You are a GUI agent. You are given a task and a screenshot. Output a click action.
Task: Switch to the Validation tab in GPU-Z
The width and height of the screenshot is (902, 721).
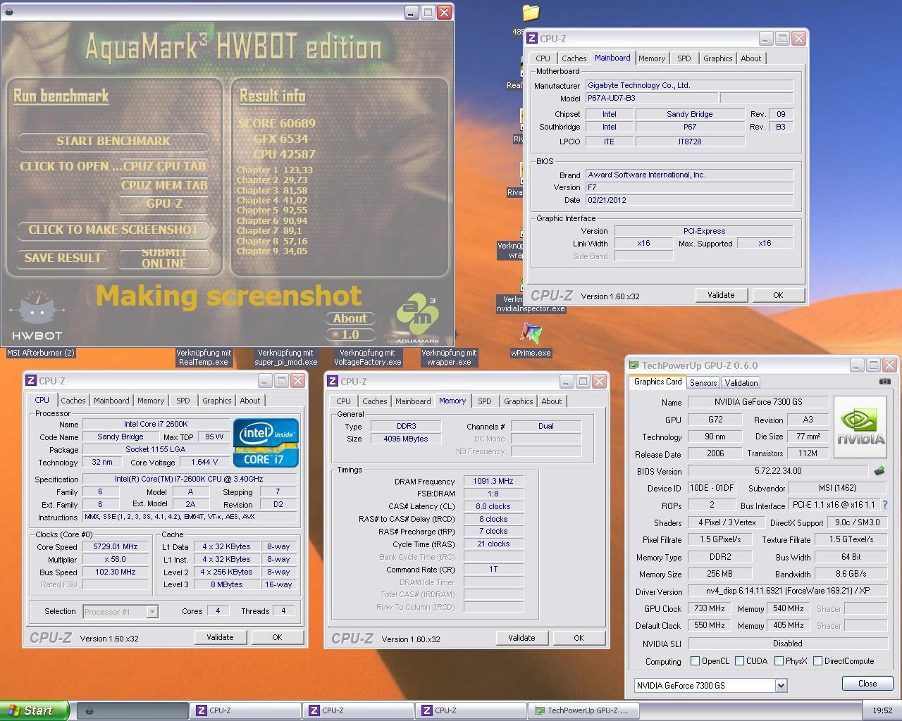click(x=741, y=382)
